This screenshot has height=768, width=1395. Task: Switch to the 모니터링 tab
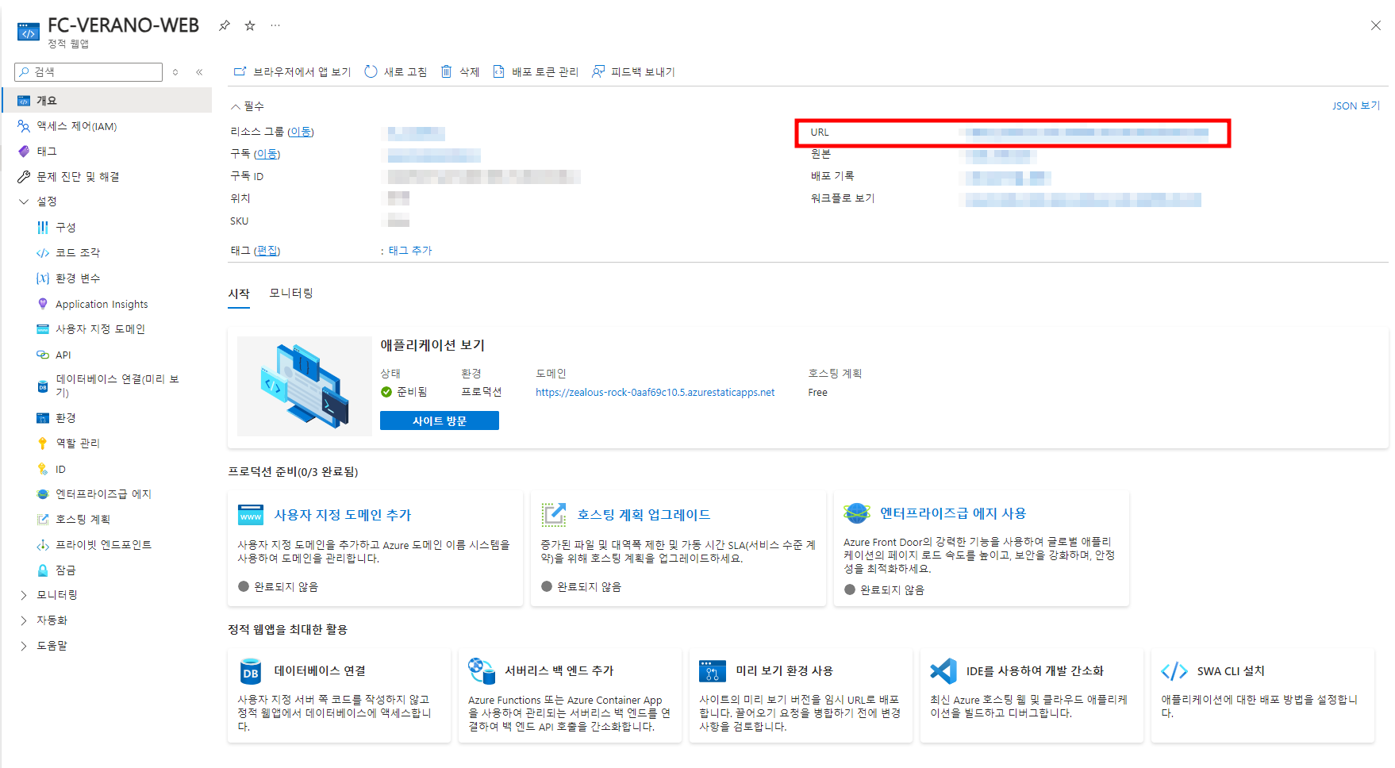coord(291,294)
